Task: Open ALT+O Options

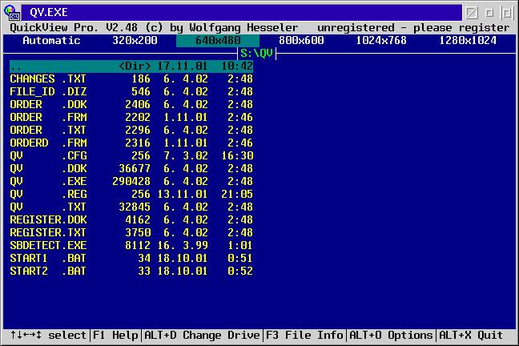Action: (x=391, y=335)
